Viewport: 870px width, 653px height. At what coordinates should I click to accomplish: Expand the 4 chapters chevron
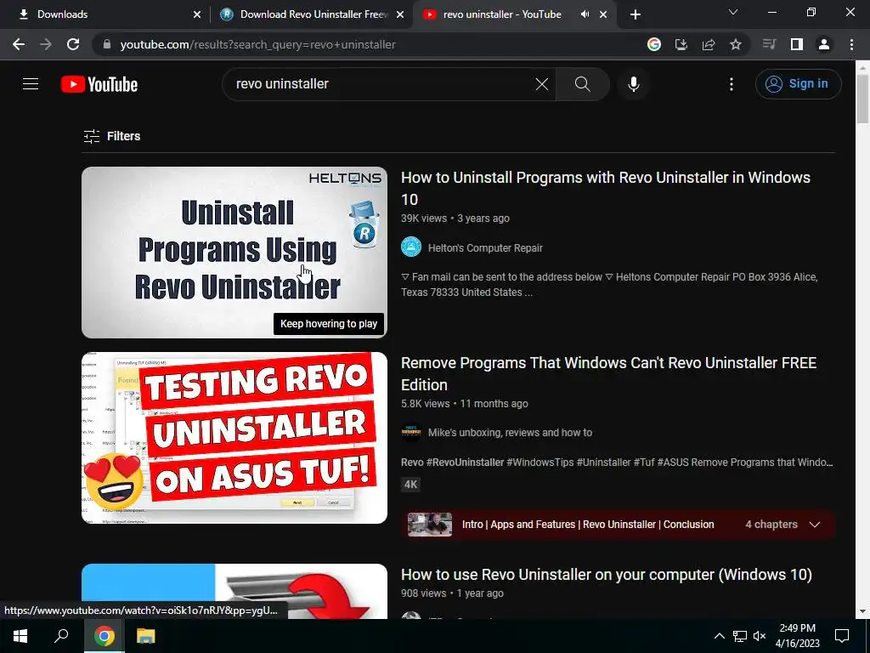pos(815,524)
